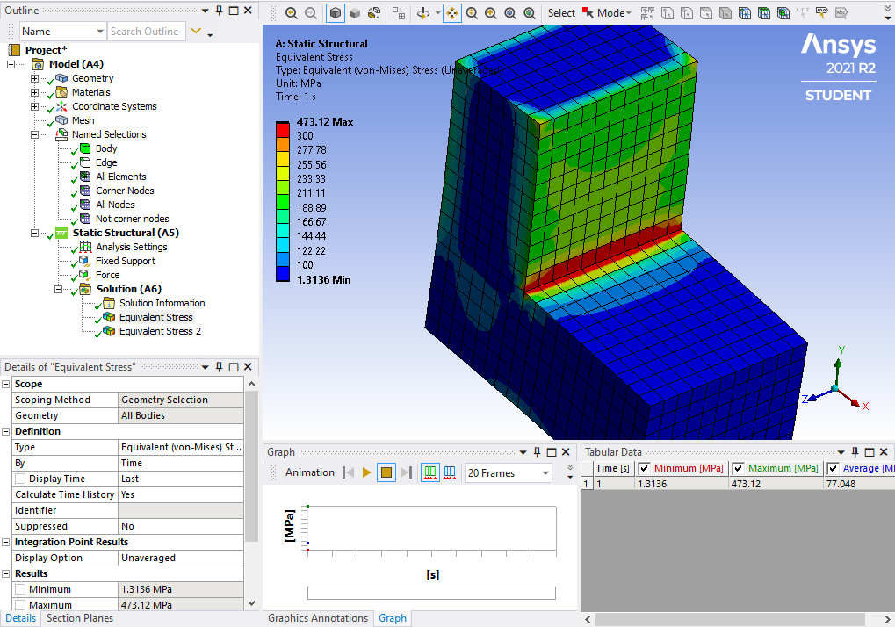Open the 20 Frames dropdown

pyautogui.click(x=545, y=473)
